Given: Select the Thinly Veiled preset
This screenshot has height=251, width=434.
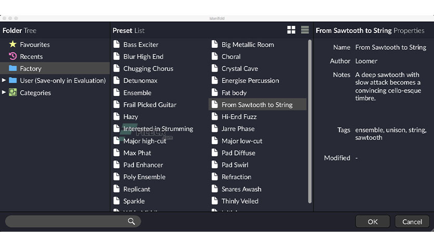Looking at the screenshot, I should tap(240, 201).
